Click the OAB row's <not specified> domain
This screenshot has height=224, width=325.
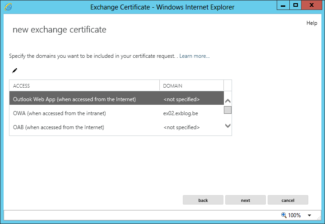[181, 127]
